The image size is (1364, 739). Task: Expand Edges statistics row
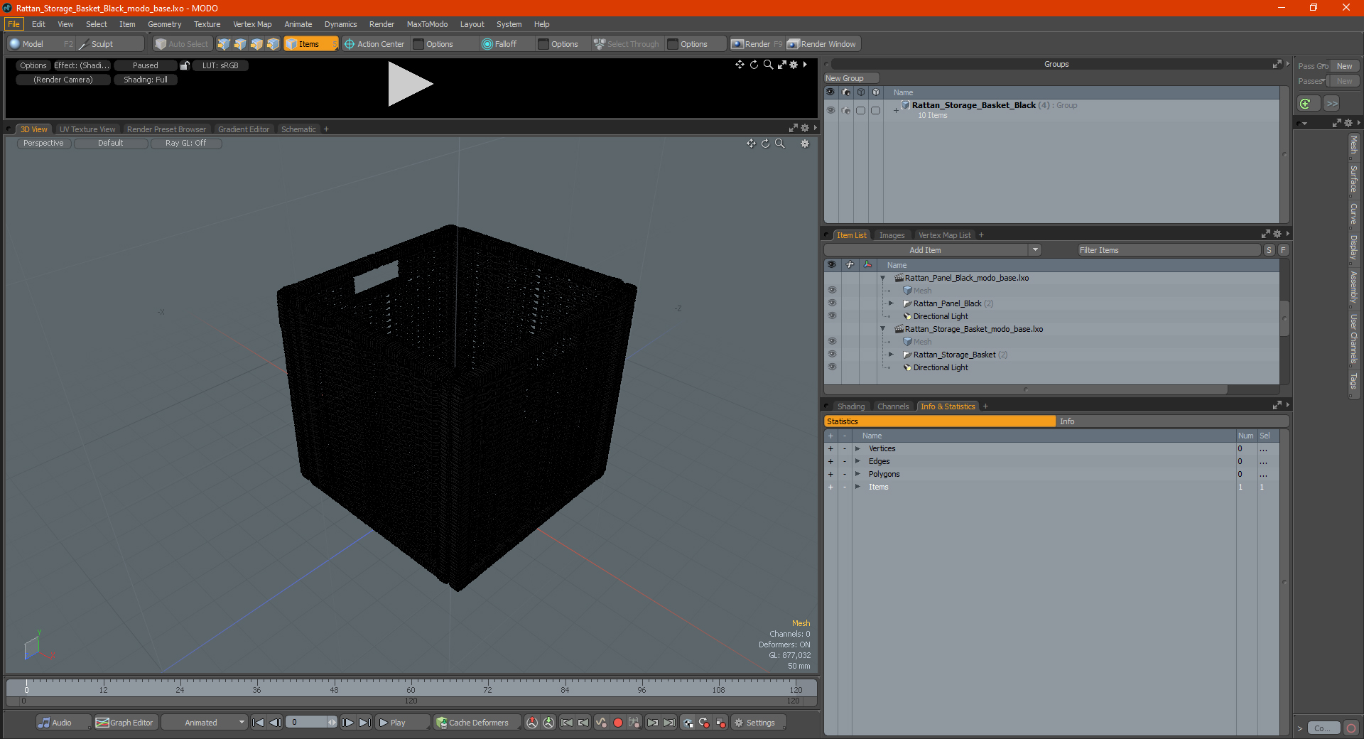click(857, 461)
